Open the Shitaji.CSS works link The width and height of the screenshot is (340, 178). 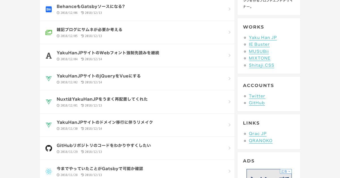click(261, 65)
